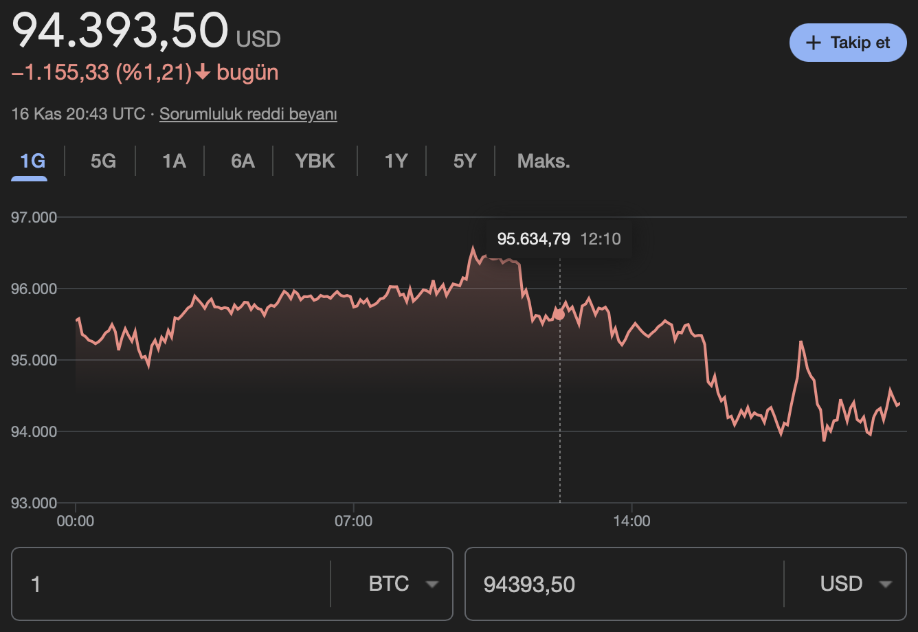Screen dimensions: 918x632
Task: Click the price tooltip showing 95.634,79
Action: 534,239
